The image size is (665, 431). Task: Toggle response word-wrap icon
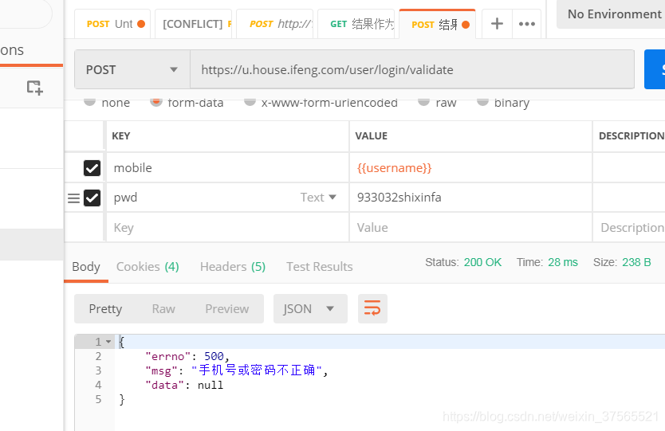[372, 308]
